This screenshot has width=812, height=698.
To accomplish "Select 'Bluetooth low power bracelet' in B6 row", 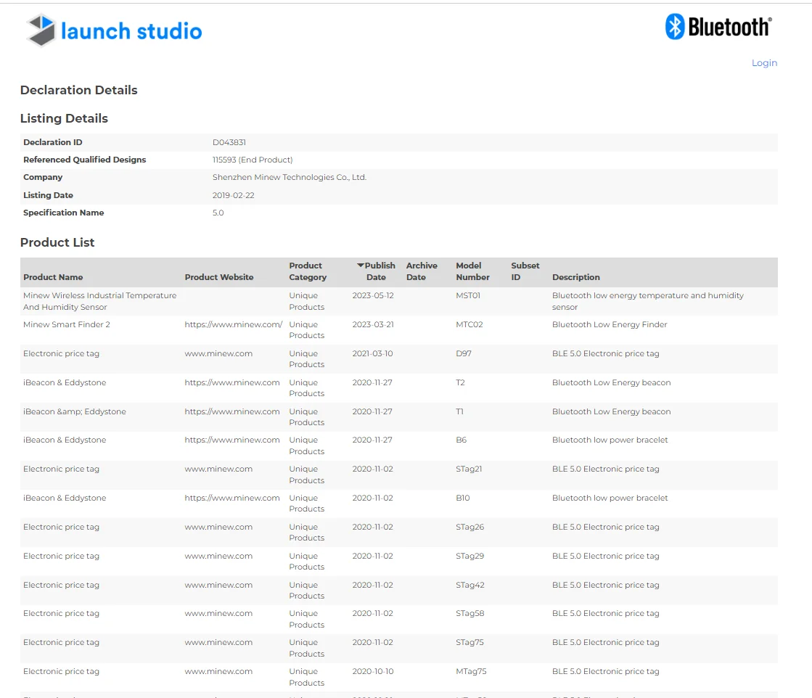I will (x=610, y=440).
